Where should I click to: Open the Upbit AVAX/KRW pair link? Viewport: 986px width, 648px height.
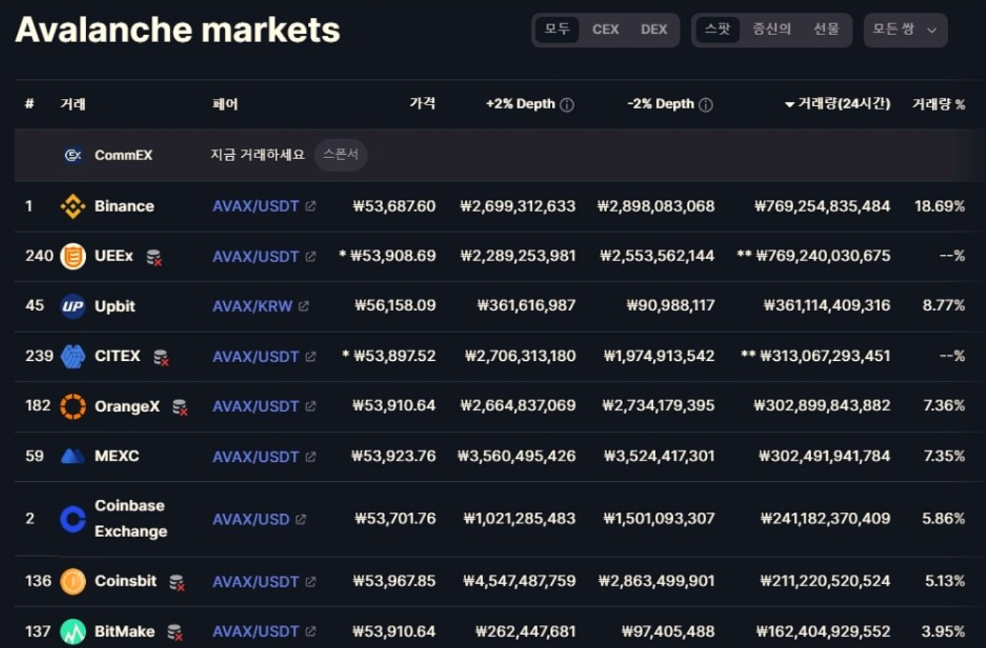252,306
